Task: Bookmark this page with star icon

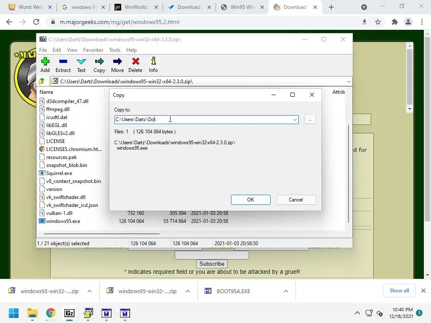Action: pos(378,22)
